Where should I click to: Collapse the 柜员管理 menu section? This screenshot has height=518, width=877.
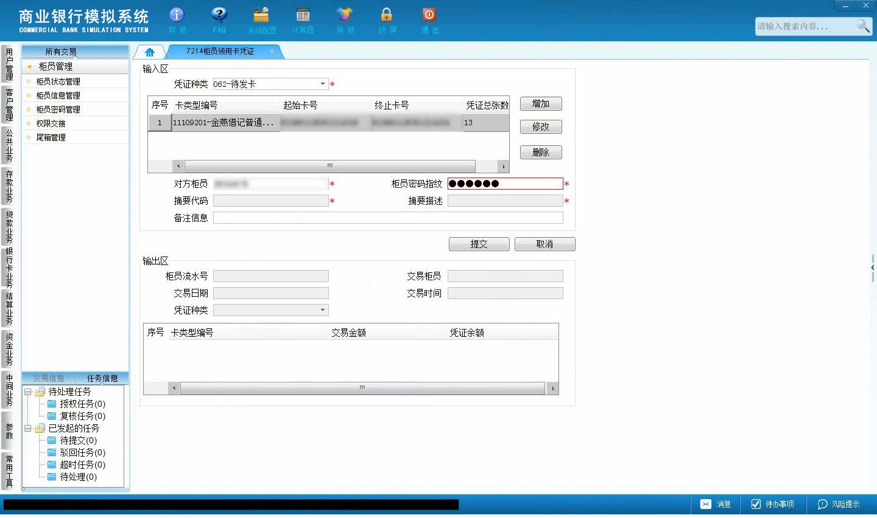tap(29, 67)
